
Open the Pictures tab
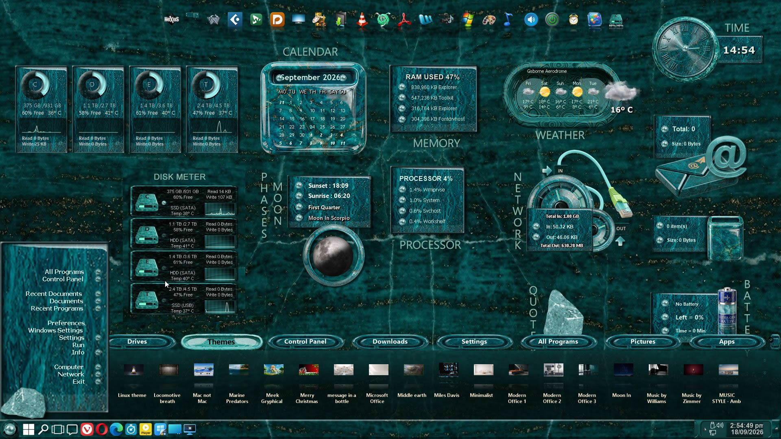[643, 341]
